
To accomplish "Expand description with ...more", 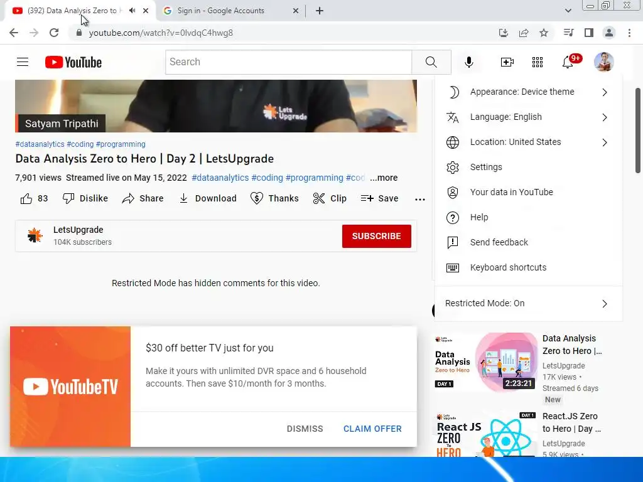I will pos(384,178).
